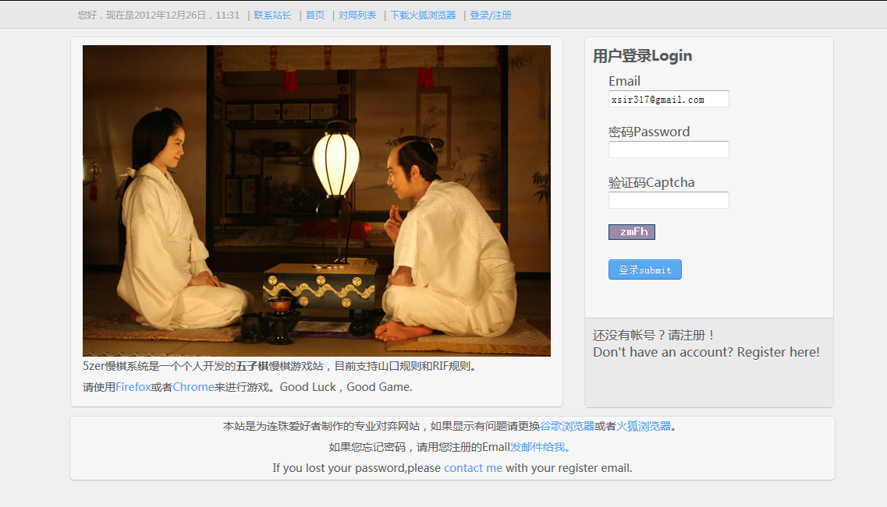Click the zmFh captcha image
Screen dimensions: 887x507
[632, 232]
